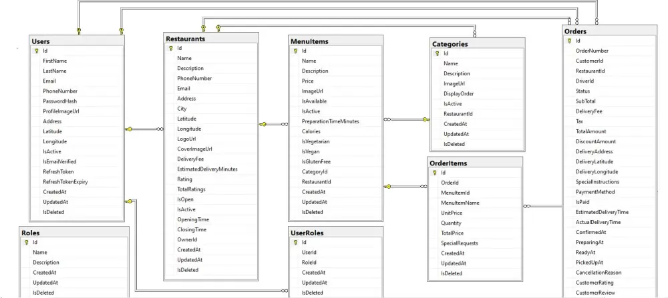Click the IsAvailable column row
The width and height of the screenshot is (668, 298).
[336, 101]
